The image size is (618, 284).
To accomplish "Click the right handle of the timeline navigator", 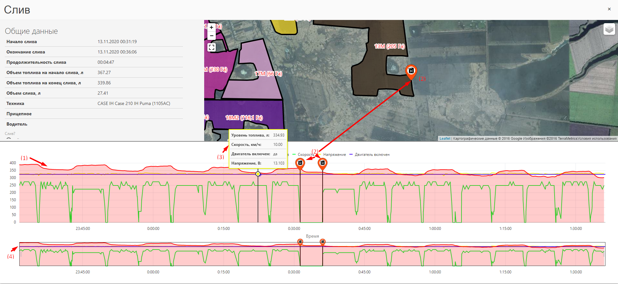I will (x=604, y=254).
